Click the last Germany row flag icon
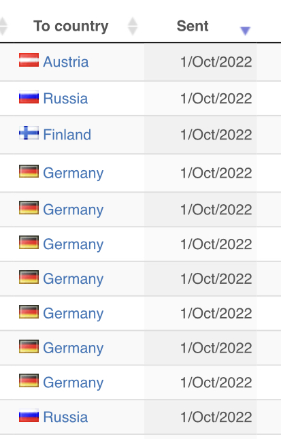This screenshot has width=281, height=439. coord(29,380)
